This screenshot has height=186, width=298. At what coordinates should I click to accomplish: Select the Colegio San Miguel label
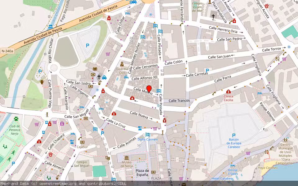coord(82,164)
